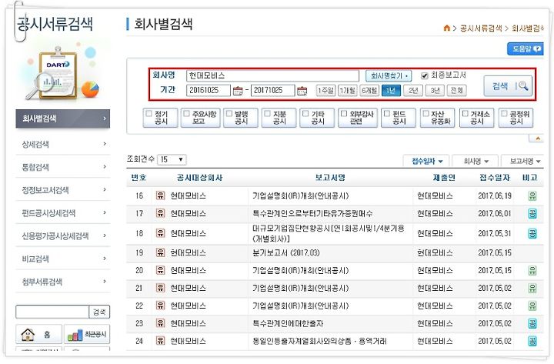The width and height of the screenshot is (554, 364).
Task: Open the 정정보고서검색 sidebar menu
Action: coord(63,190)
